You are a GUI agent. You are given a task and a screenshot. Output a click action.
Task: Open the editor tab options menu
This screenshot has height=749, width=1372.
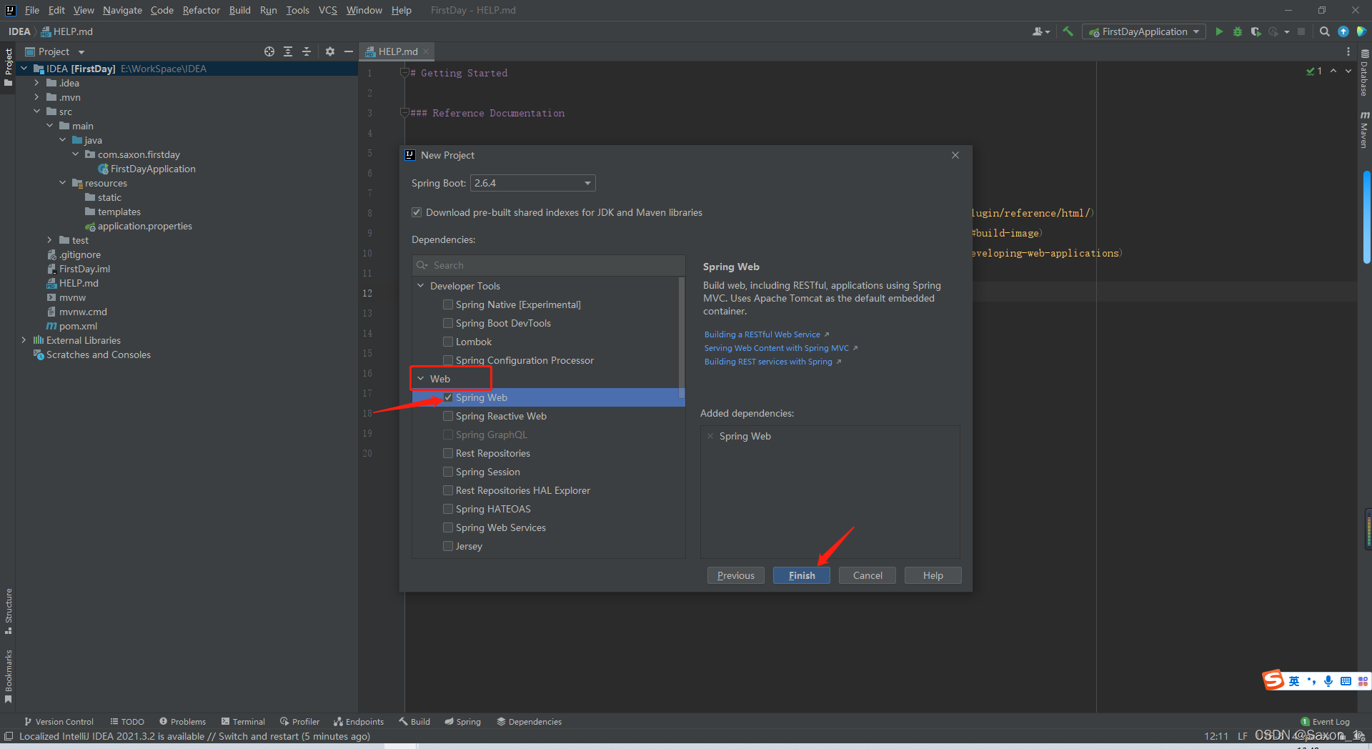[x=1348, y=51]
